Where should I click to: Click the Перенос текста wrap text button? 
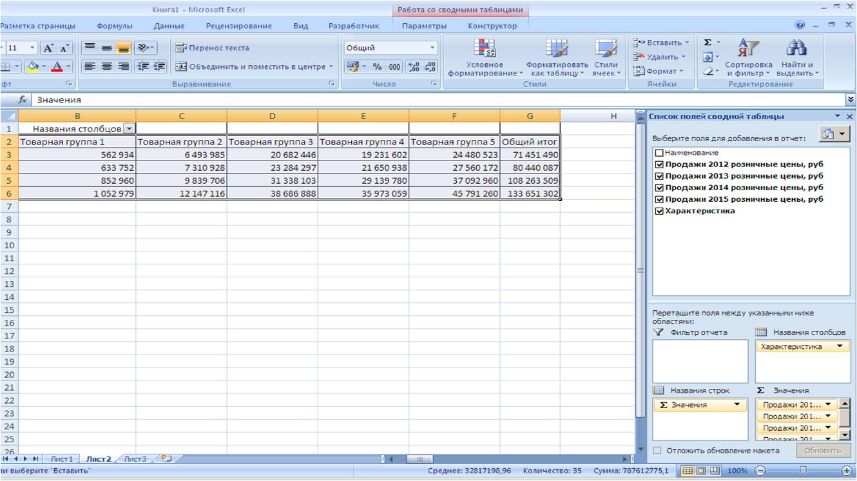(212, 48)
